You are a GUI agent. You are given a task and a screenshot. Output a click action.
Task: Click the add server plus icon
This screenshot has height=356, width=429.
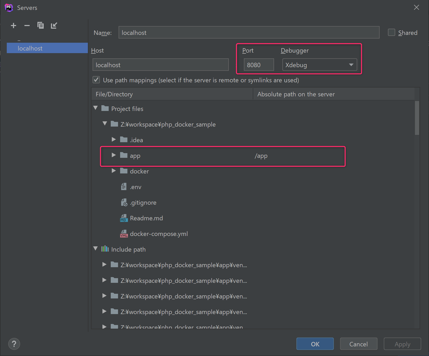[x=14, y=26]
